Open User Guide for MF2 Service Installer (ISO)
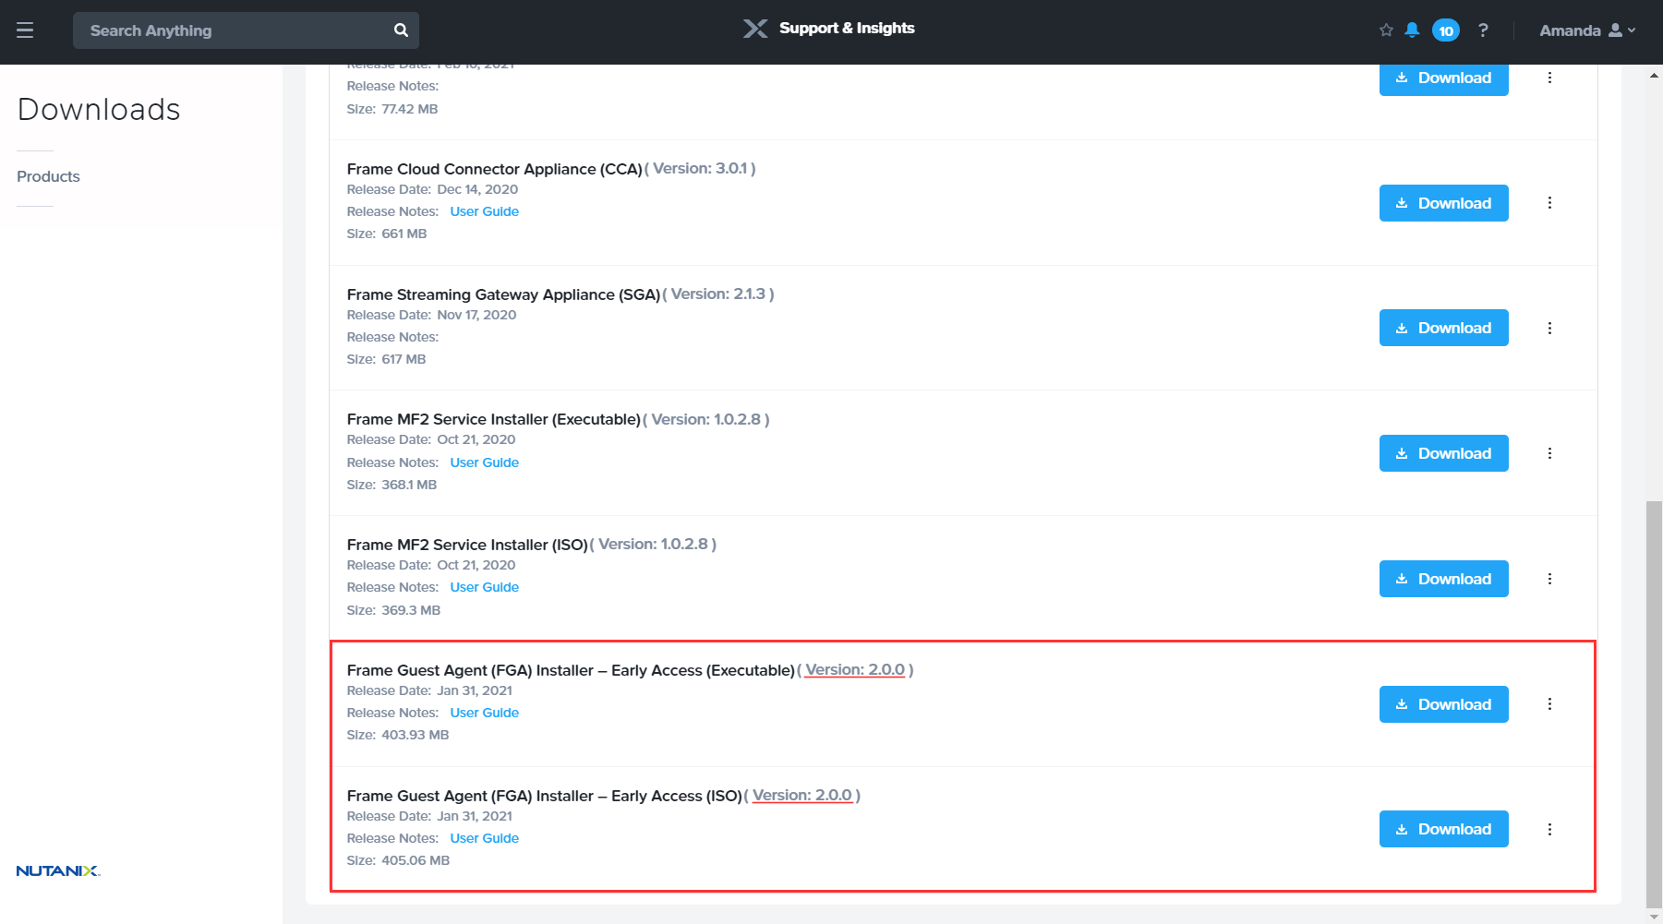Screen dimensions: 1663x924 pos(484,587)
